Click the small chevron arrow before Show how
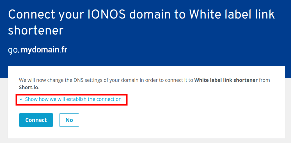 coord(21,99)
